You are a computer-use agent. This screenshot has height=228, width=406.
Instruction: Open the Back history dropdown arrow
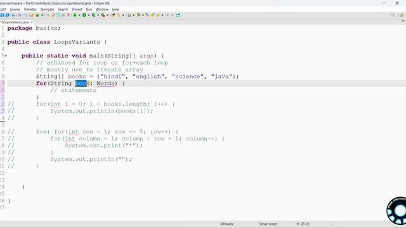point(162,15)
